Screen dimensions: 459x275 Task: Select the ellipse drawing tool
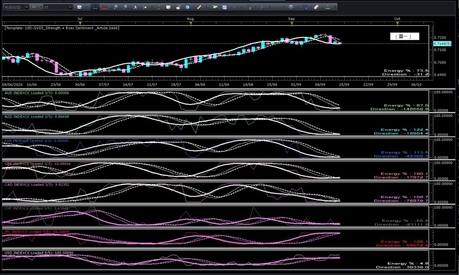point(291,7)
